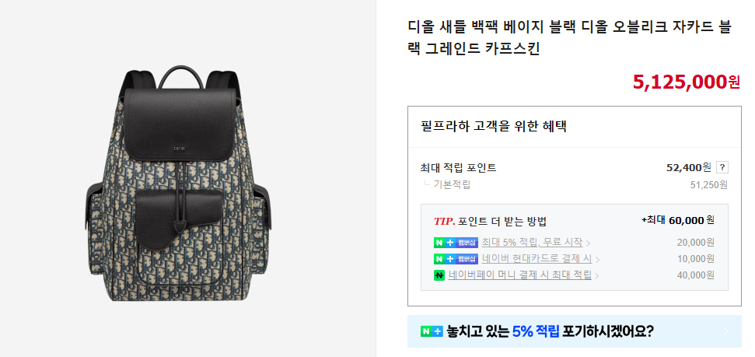Click the N+ 멤버십 badge before 최대 5% 적립
Viewport: 755px width, 357px height.
click(x=456, y=243)
